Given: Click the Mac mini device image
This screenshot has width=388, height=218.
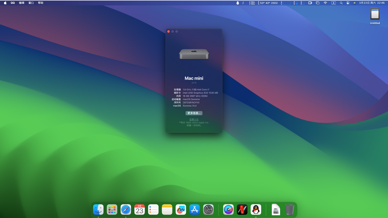Looking at the screenshot, I should coord(194,54).
